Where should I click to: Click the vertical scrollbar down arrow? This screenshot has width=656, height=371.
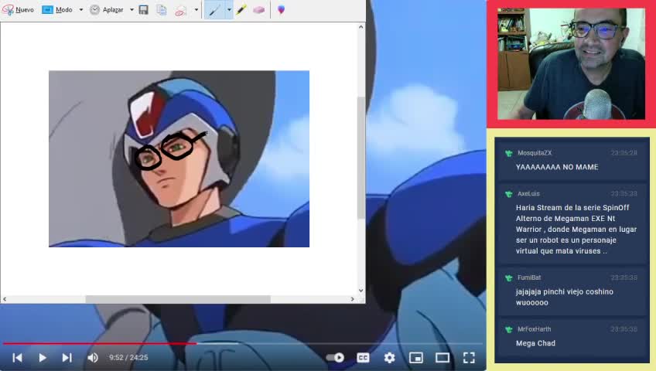(361, 291)
